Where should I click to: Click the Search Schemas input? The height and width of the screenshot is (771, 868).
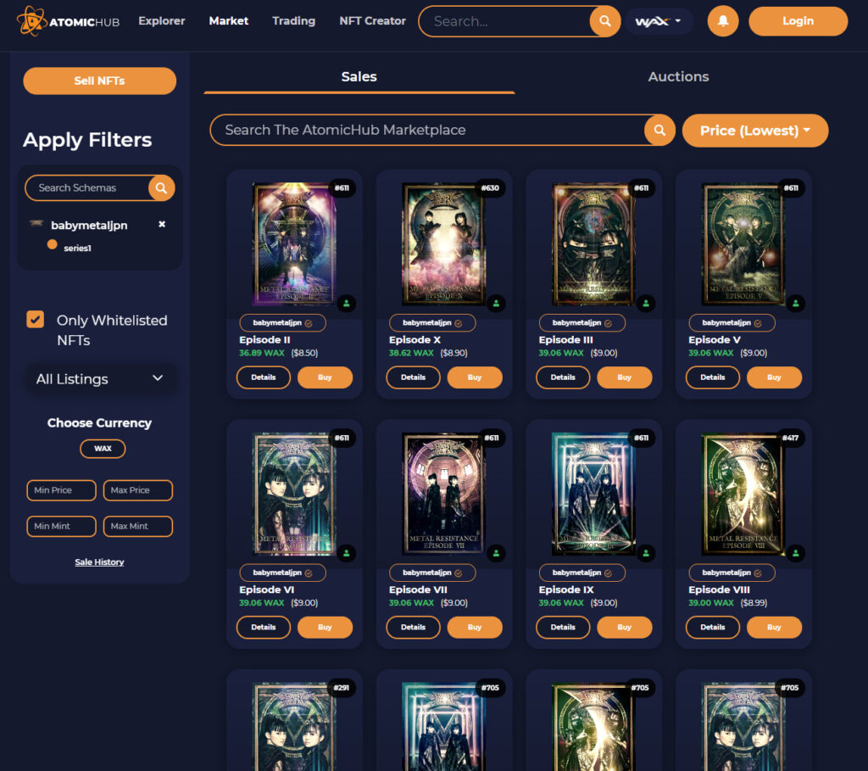pyautogui.click(x=87, y=187)
